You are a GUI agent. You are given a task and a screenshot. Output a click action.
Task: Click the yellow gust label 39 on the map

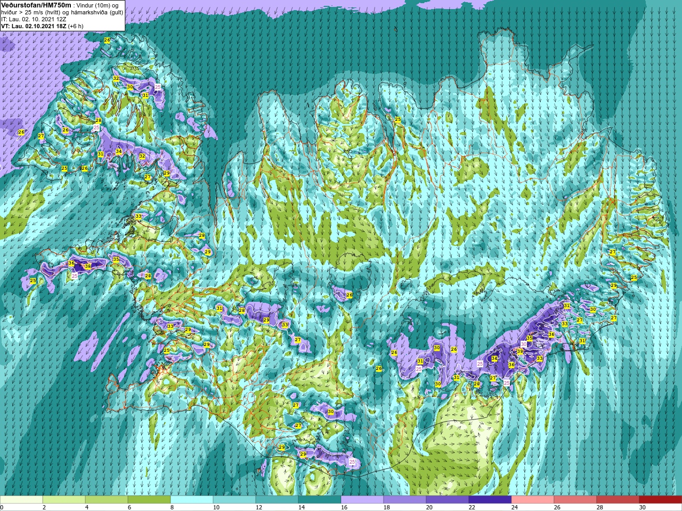tap(520, 351)
